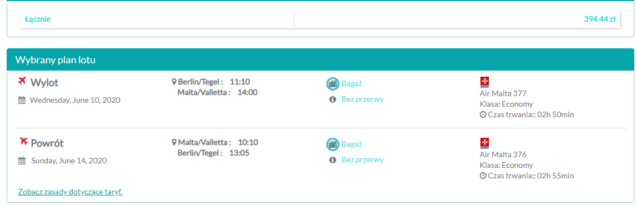The height and width of the screenshot is (205, 636).
Task: Click the red return plane icon beside Powrót
Action: pyautogui.click(x=23, y=141)
